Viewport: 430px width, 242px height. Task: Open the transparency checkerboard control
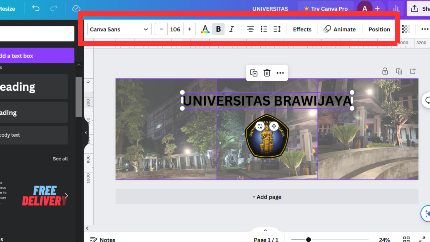(406, 29)
